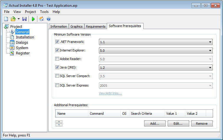Viewport: 223px width, 140px height.
Task: Click the move-up arrow below the prerequisites list
Action: click(x=59, y=122)
